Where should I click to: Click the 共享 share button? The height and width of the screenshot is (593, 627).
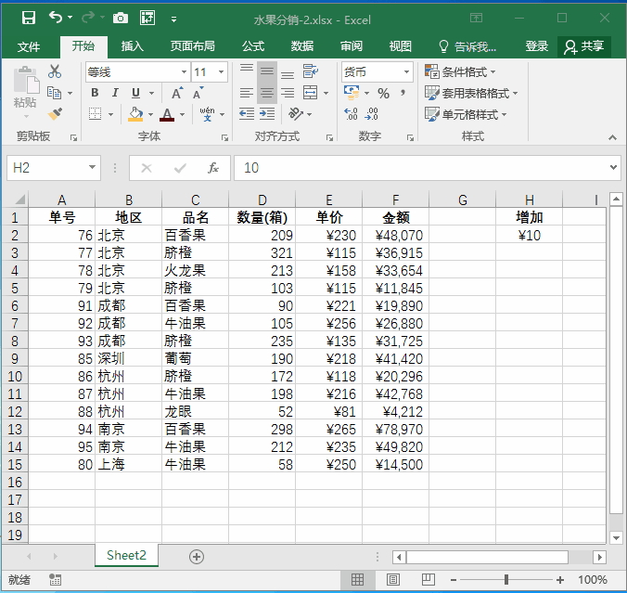(x=584, y=46)
